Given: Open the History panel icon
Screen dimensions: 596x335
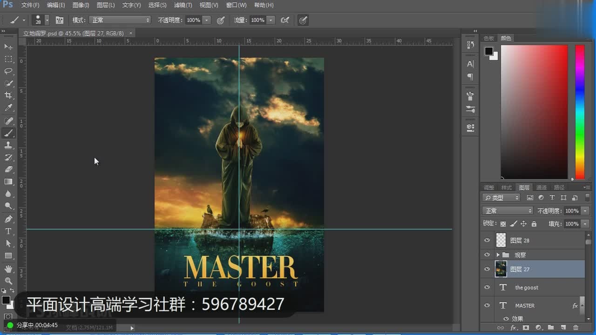Looking at the screenshot, I should click(x=470, y=45).
